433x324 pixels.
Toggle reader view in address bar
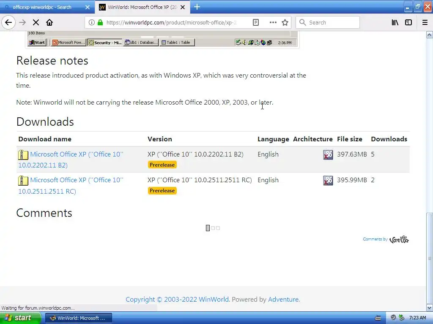pos(256,22)
